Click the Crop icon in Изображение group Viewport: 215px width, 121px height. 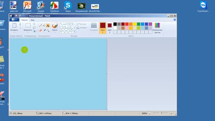coord(34,24)
